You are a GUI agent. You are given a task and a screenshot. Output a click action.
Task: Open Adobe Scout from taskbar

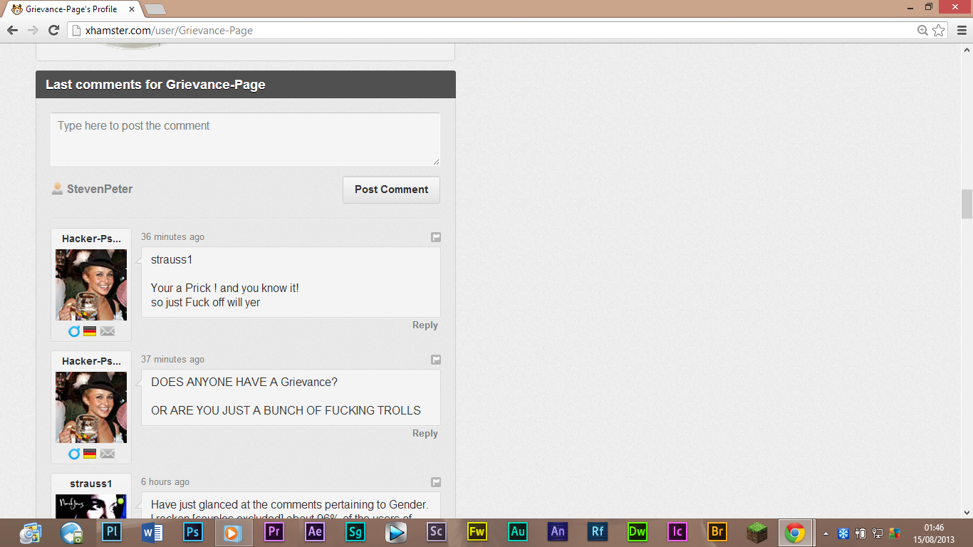pos(436,532)
